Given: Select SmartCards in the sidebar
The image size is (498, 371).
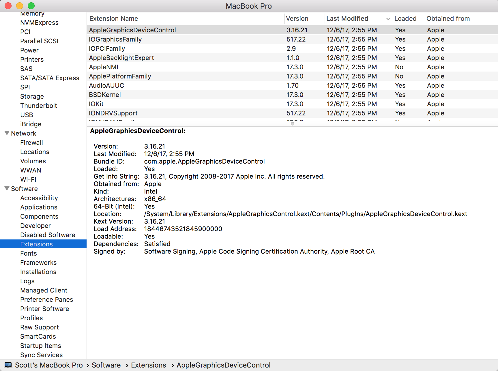Looking at the screenshot, I should (x=38, y=336).
